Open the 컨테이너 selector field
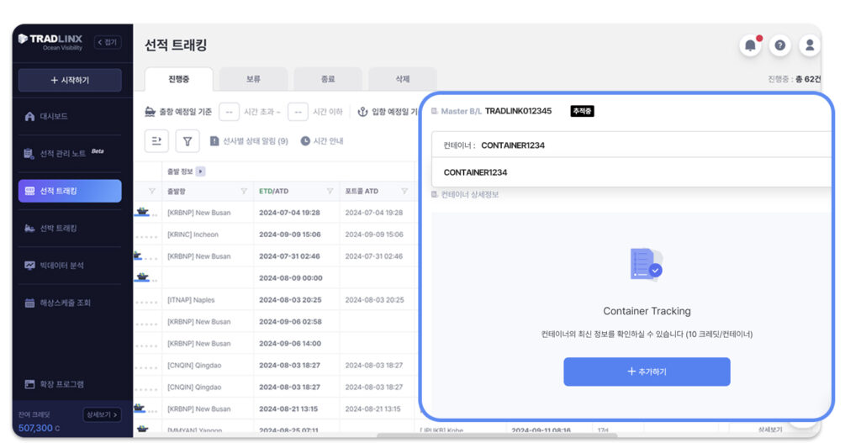 click(x=631, y=145)
